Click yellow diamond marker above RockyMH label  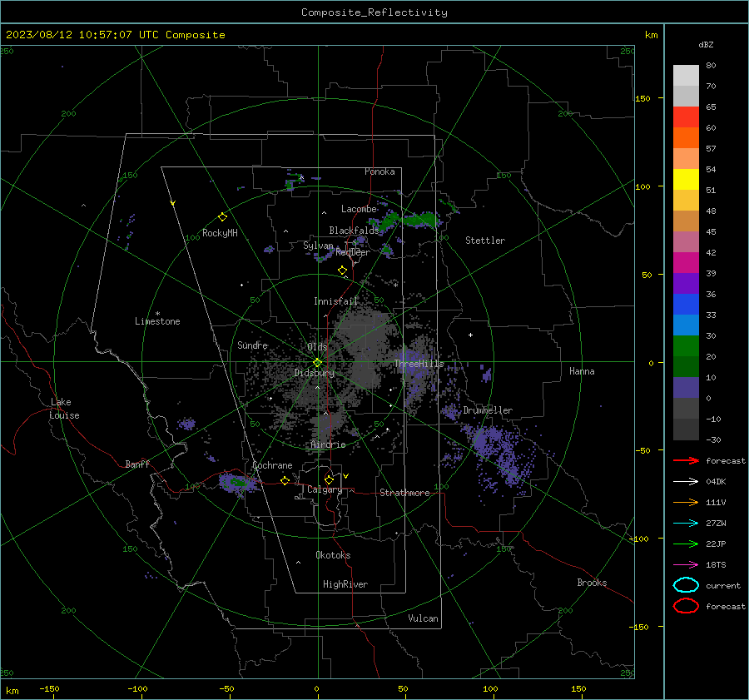222,217
